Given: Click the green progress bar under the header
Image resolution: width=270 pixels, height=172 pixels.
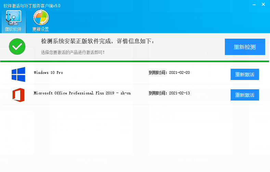Looking at the screenshot, I should pos(135,61).
